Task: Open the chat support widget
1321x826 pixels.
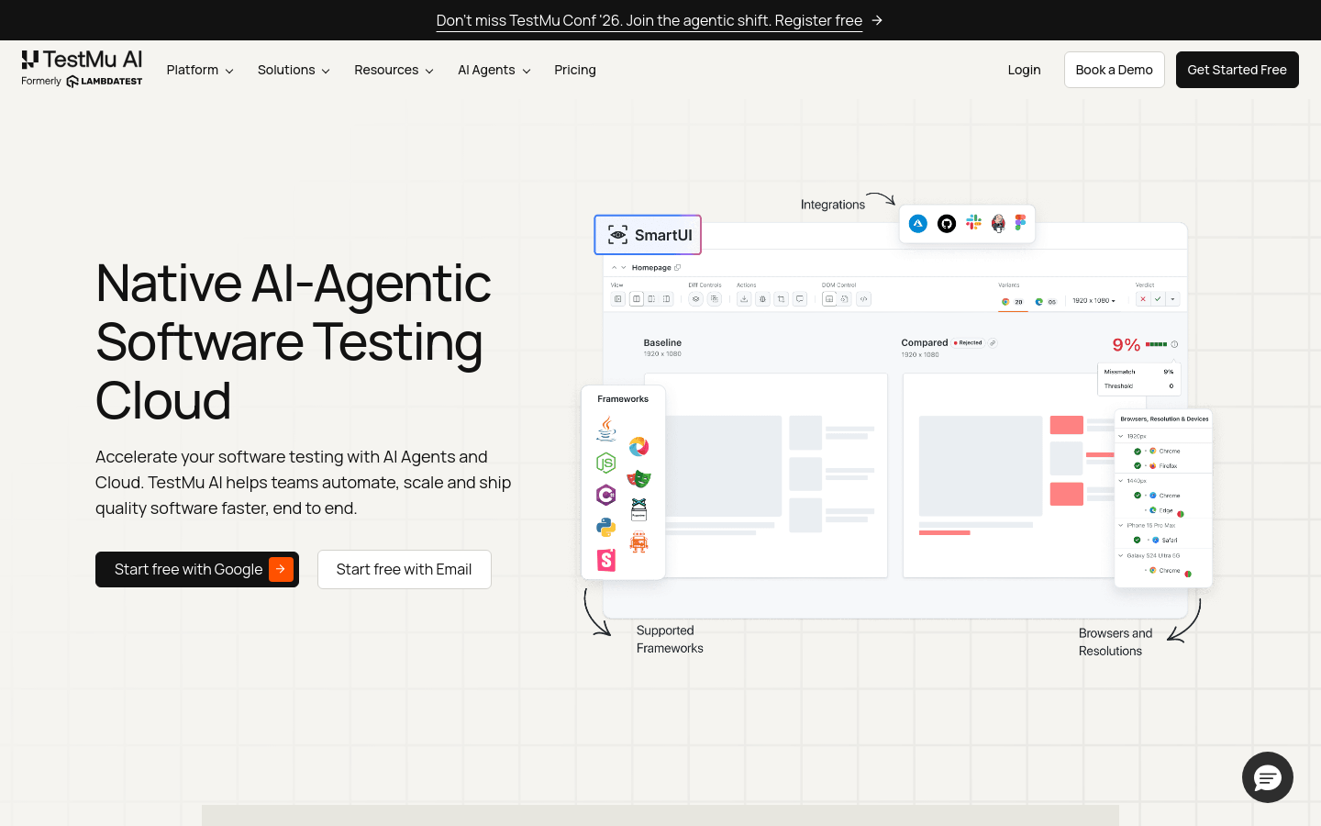Action: click(1268, 777)
